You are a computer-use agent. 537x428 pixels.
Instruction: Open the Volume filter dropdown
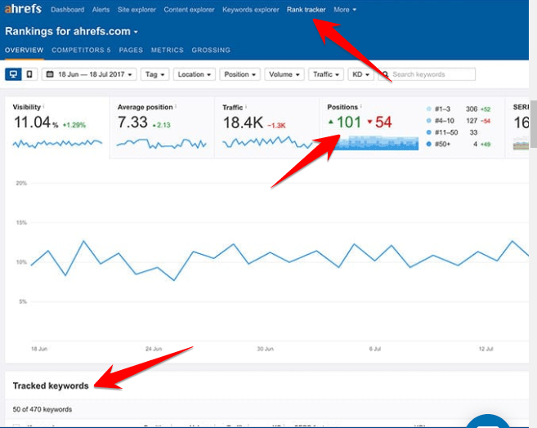pos(284,74)
